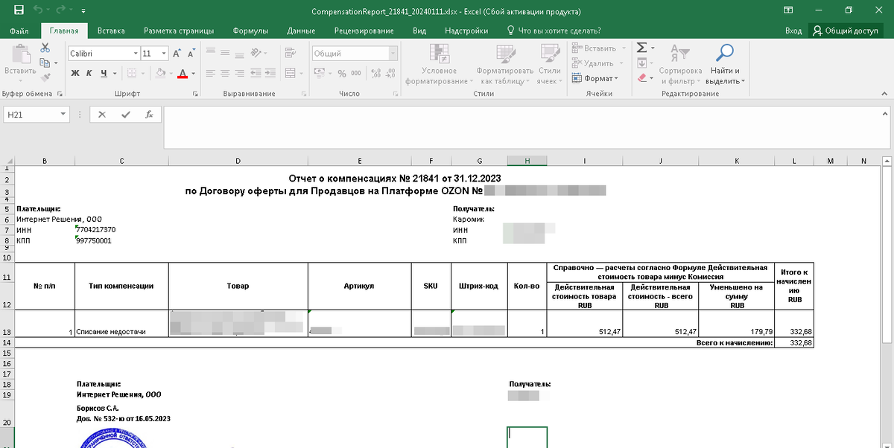Open the Общий number format dropdown
Screen dimensions: 894x448
coord(393,54)
